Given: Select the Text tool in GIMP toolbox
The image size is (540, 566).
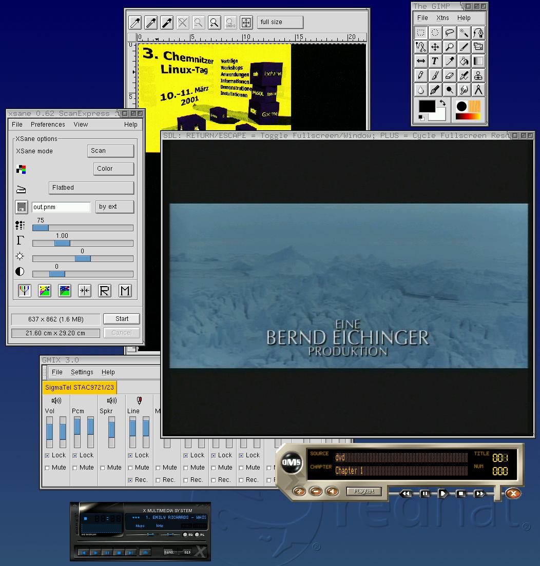Looking at the screenshot, I should coord(435,61).
